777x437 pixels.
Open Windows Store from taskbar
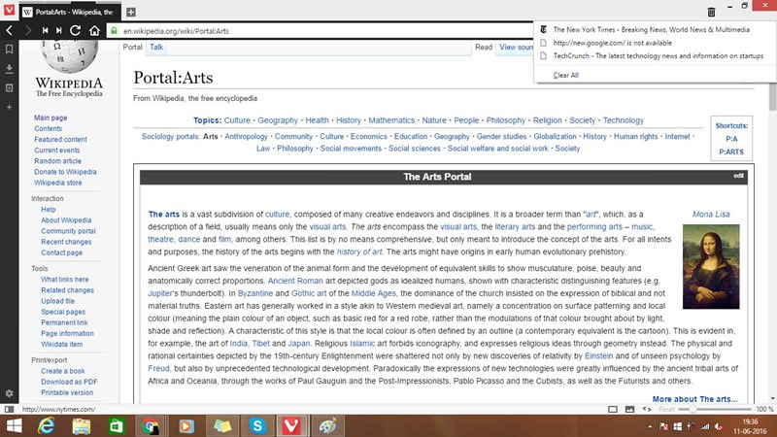(117, 426)
